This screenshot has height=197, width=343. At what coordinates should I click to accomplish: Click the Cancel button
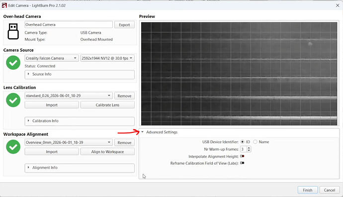coord(330,190)
